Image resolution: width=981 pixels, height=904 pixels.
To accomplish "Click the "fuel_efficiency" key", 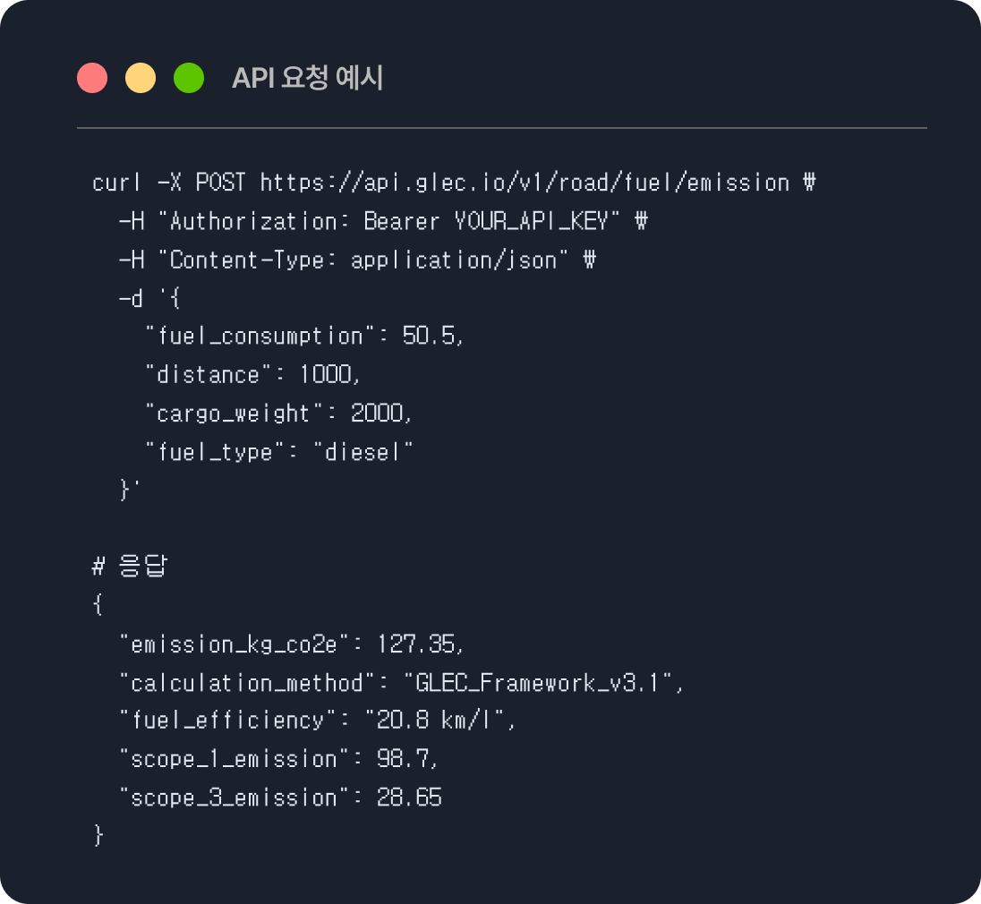I will [227, 721].
